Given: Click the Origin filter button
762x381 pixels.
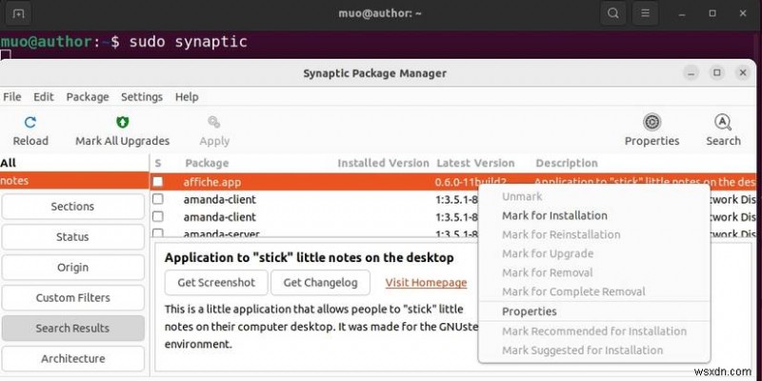Looking at the screenshot, I should click(x=73, y=268).
